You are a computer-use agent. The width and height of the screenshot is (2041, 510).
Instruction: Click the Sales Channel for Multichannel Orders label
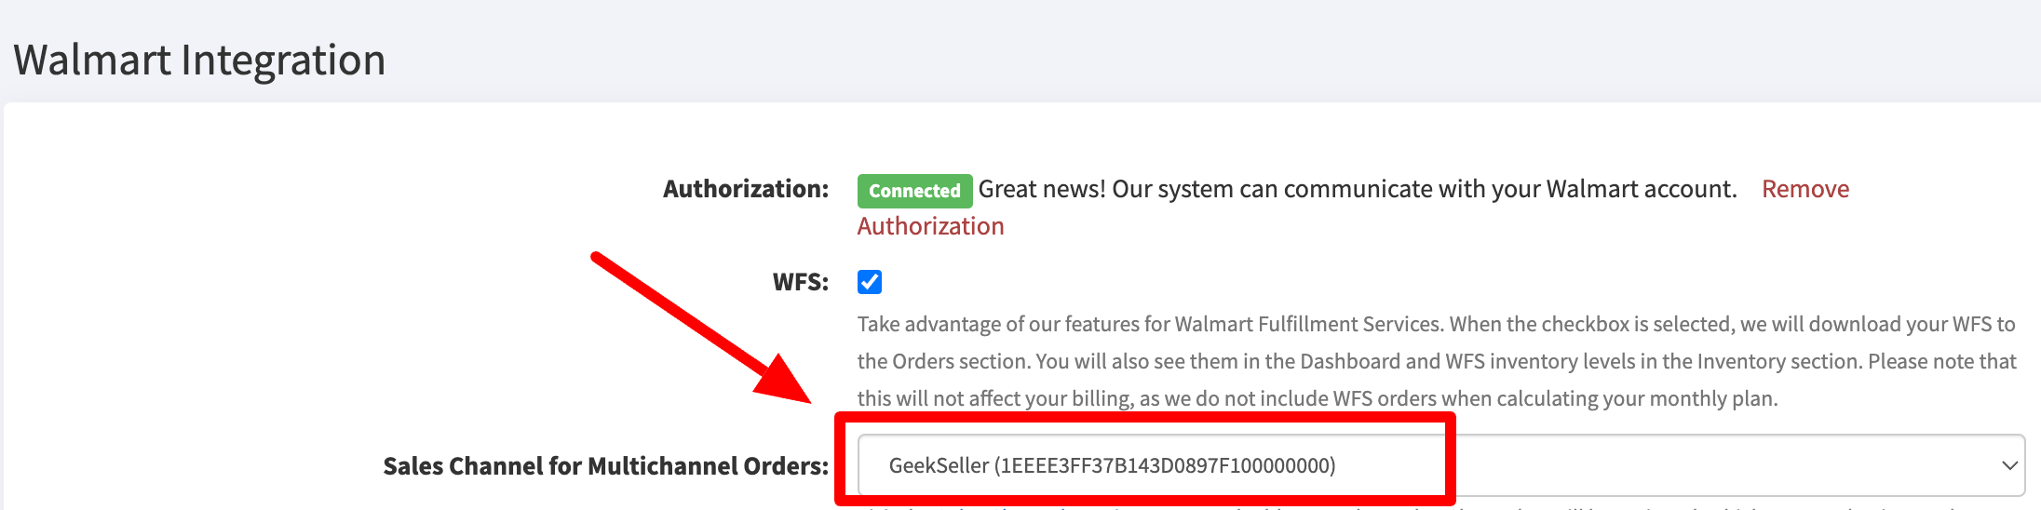(606, 465)
